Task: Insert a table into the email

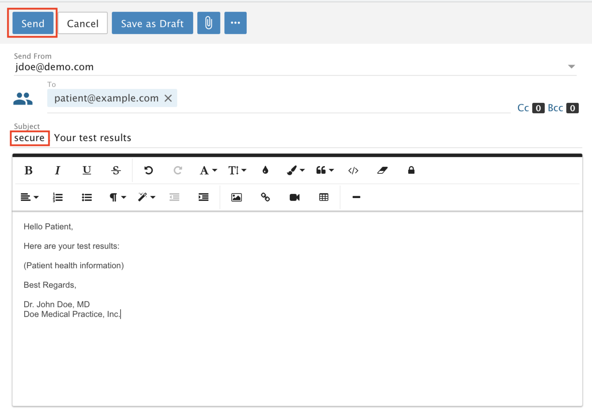Action: coord(324,197)
